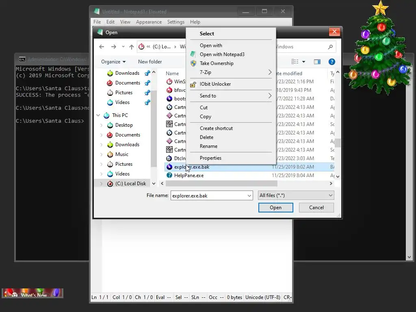The height and width of the screenshot is (312, 416).
Task: Expand the (C:) Local Disk tree node
Action: click(101, 184)
